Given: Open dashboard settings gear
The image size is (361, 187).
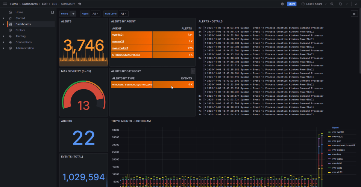Looking at the screenshot, I should tap(282, 4).
